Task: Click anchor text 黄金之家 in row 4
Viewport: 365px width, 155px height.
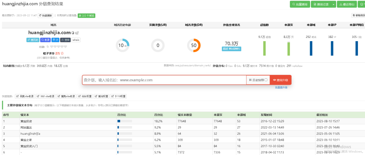Action: pyautogui.click(x=26, y=140)
